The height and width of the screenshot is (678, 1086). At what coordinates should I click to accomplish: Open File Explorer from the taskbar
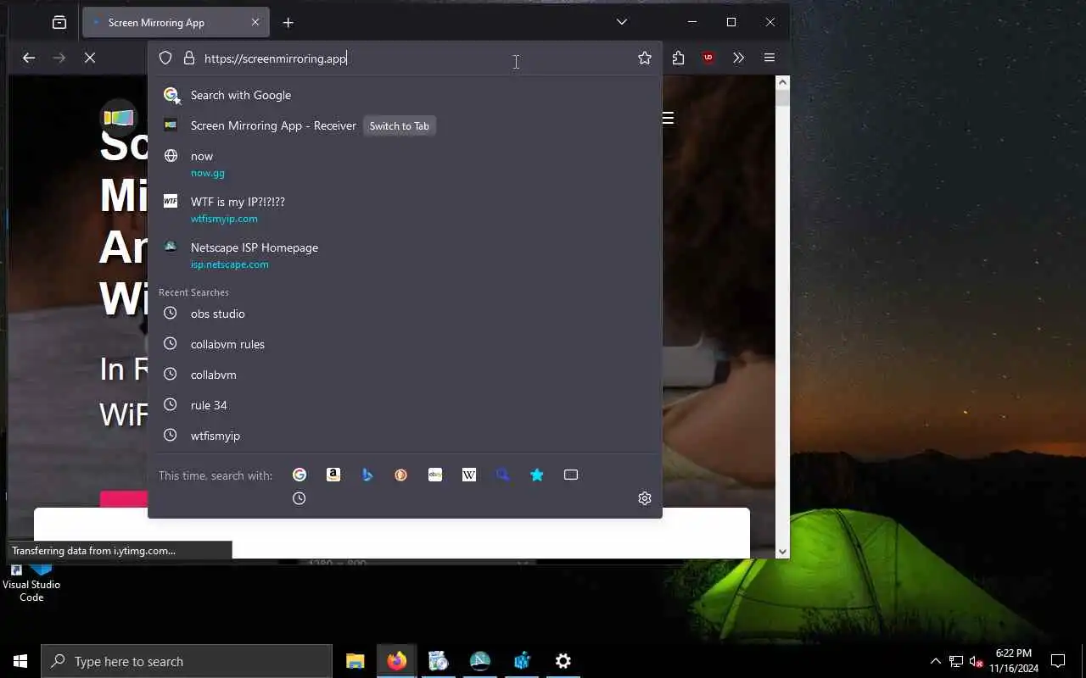pyautogui.click(x=355, y=661)
